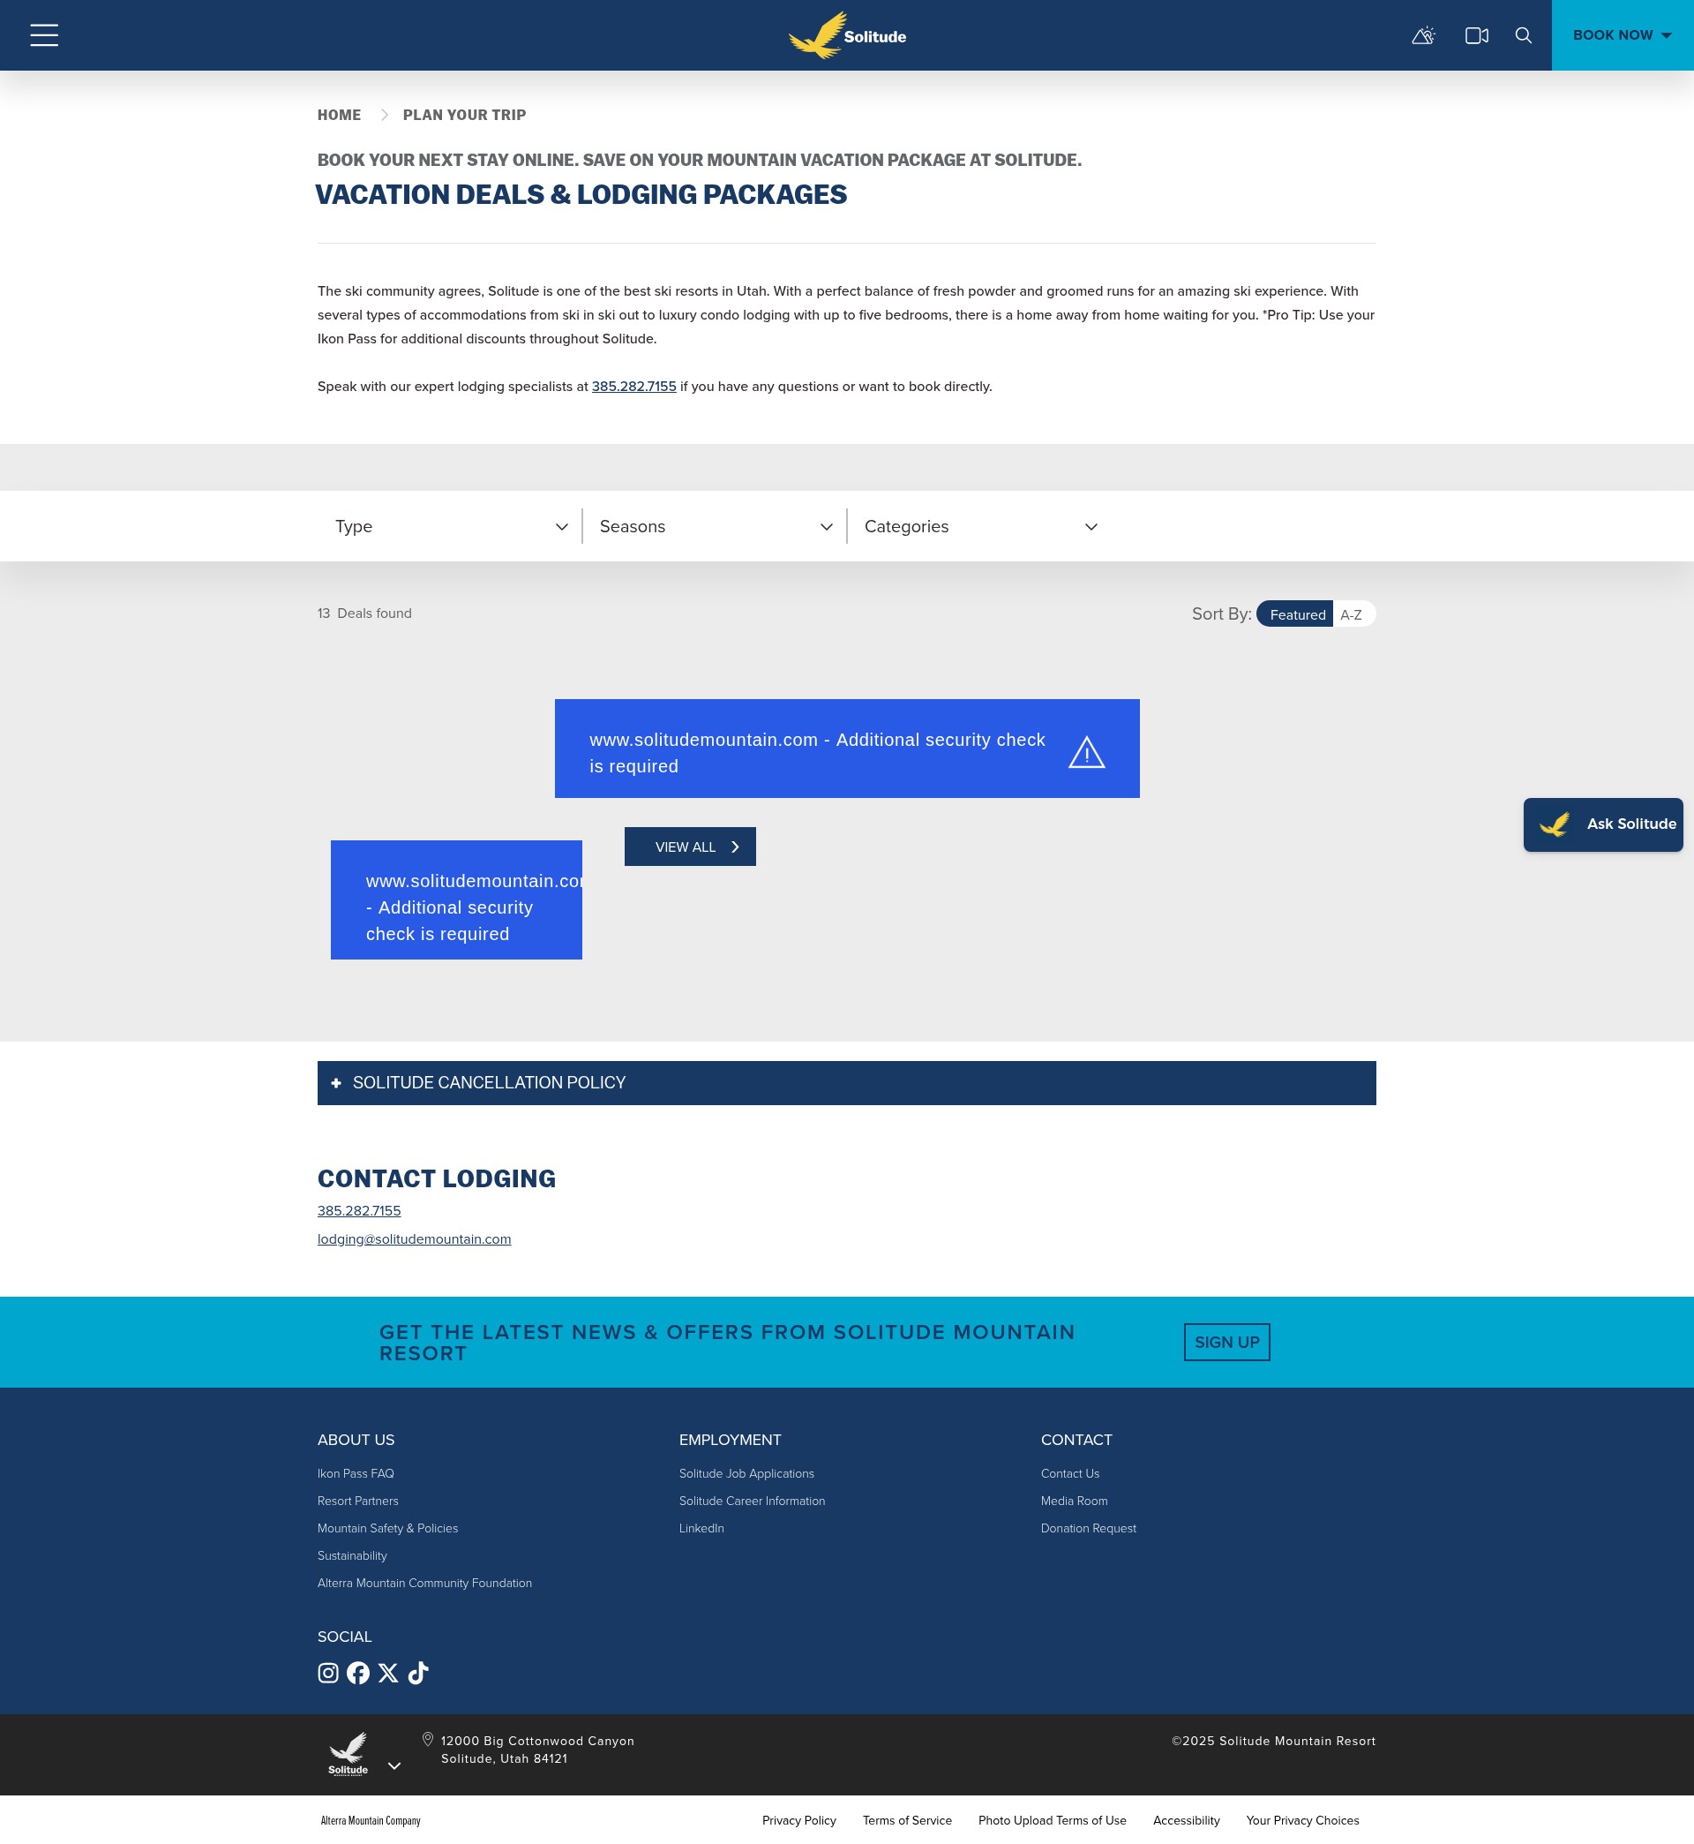Open Resort Partners footer link
Image resolution: width=1694 pixels, height=1844 pixels.
357,1501
